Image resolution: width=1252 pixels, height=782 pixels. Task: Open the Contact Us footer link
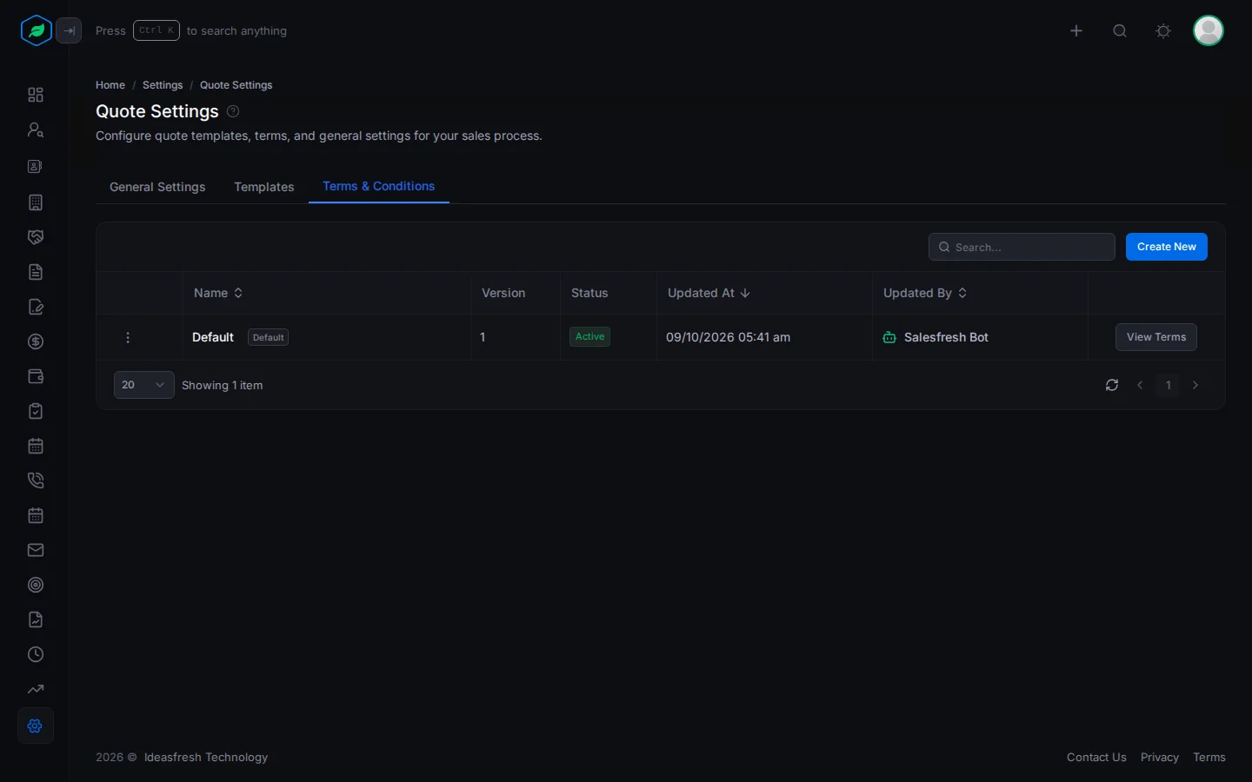tap(1096, 758)
